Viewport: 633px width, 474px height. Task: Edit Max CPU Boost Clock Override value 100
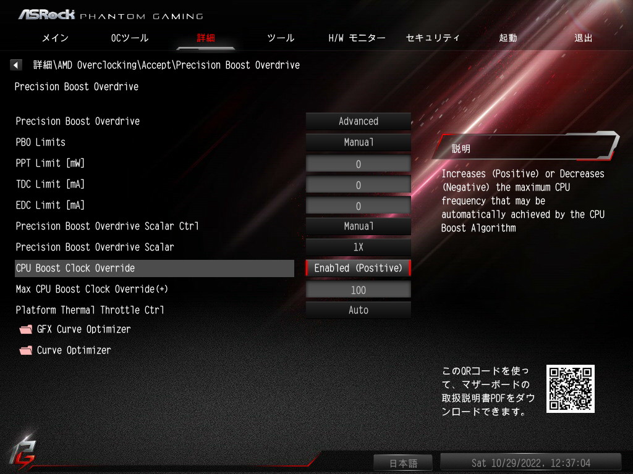(x=358, y=290)
